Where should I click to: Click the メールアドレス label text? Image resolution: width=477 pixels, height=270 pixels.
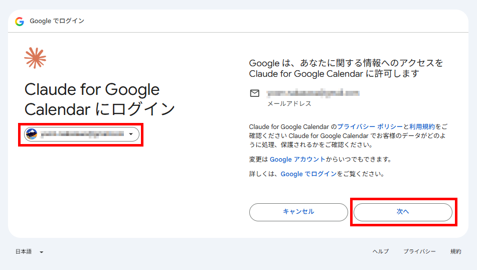(289, 104)
